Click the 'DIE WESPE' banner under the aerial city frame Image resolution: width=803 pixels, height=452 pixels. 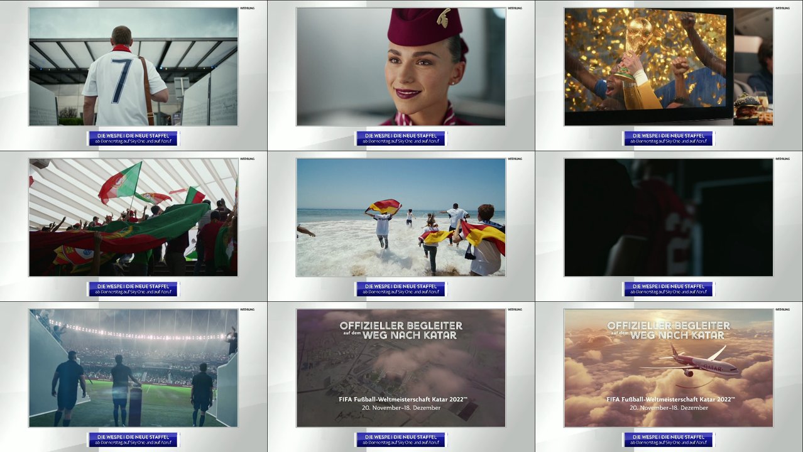(x=401, y=439)
